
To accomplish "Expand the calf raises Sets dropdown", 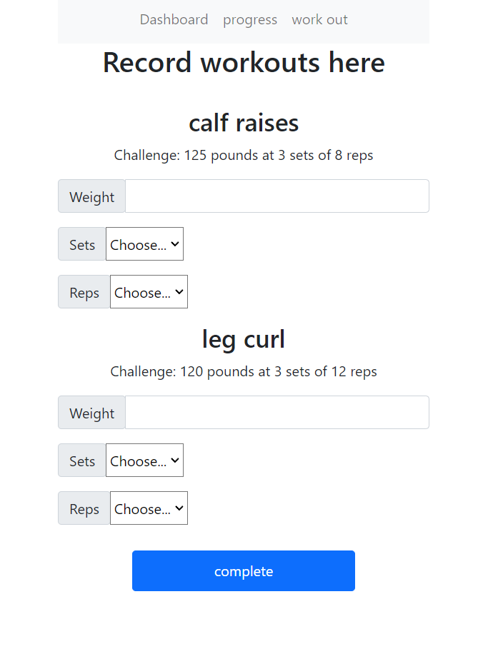I will (x=144, y=244).
